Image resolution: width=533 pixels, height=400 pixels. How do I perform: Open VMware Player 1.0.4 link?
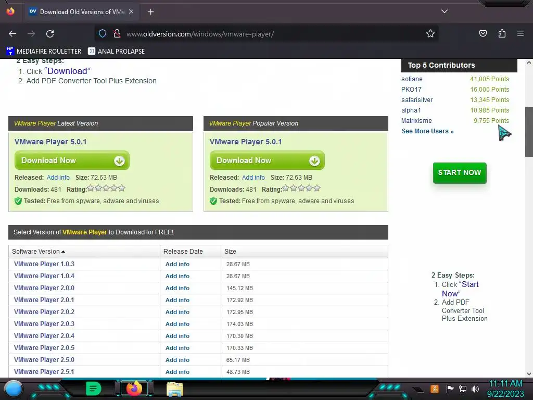pos(44,276)
